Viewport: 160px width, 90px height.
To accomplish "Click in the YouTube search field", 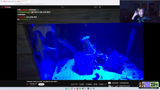I will coord(77,7).
